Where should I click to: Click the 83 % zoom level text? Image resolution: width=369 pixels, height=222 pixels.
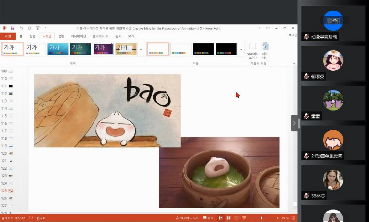click(x=284, y=218)
